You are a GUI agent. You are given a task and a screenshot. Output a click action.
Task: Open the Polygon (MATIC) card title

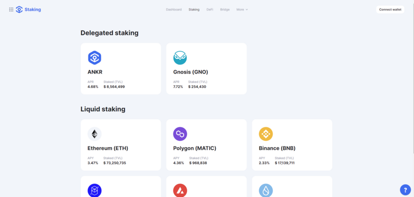(195, 148)
